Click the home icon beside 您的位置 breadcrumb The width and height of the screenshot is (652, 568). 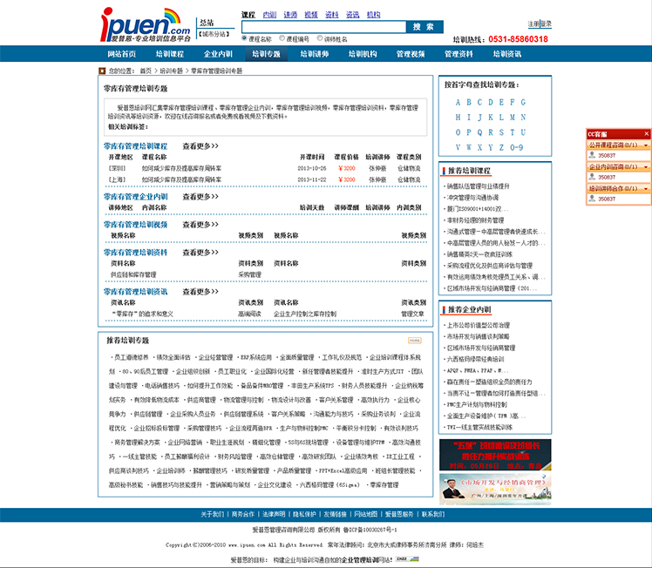pyautogui.click(x=103, y=70)
